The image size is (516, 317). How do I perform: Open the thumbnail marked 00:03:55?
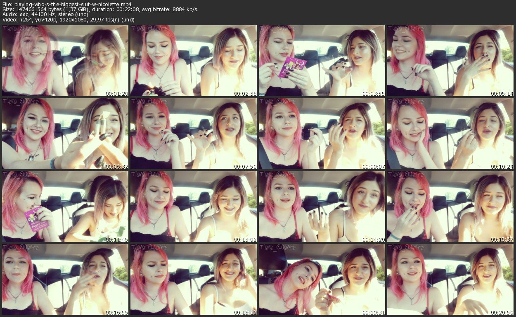click(322, 61)
